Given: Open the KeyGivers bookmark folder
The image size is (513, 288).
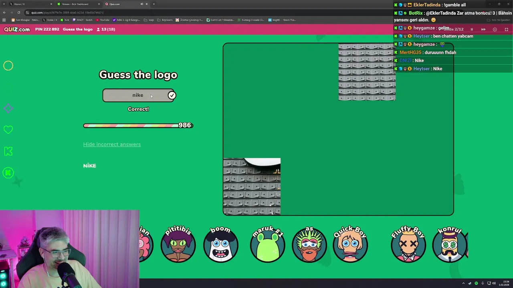Looking at the screenshot, I should coord(165,20).
